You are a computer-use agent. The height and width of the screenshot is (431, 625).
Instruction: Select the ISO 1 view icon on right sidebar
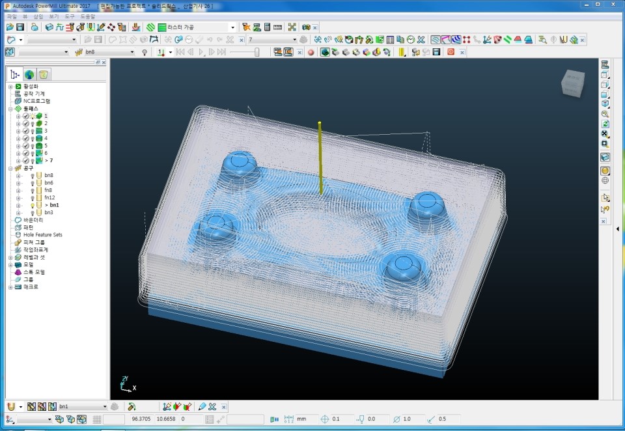pyautogui.click(x=605, y=104)
